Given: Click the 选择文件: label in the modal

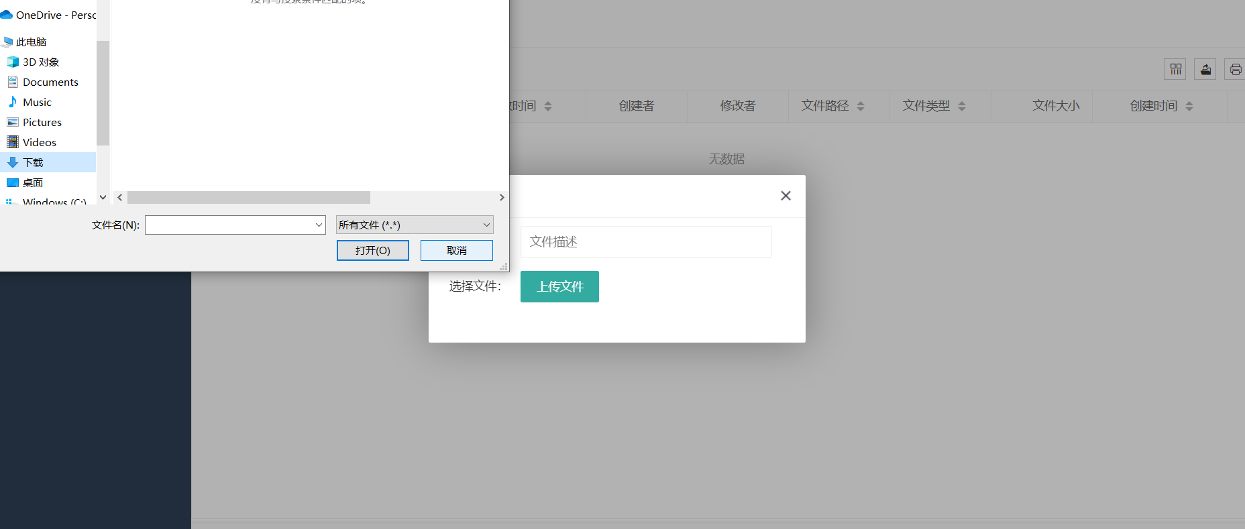Looking at the screenshot, I should (475, 286).
